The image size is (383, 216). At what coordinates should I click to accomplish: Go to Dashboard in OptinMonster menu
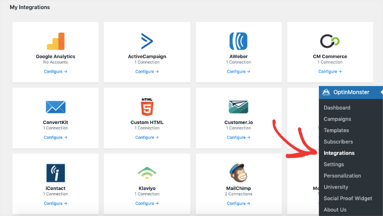point(337,108)
